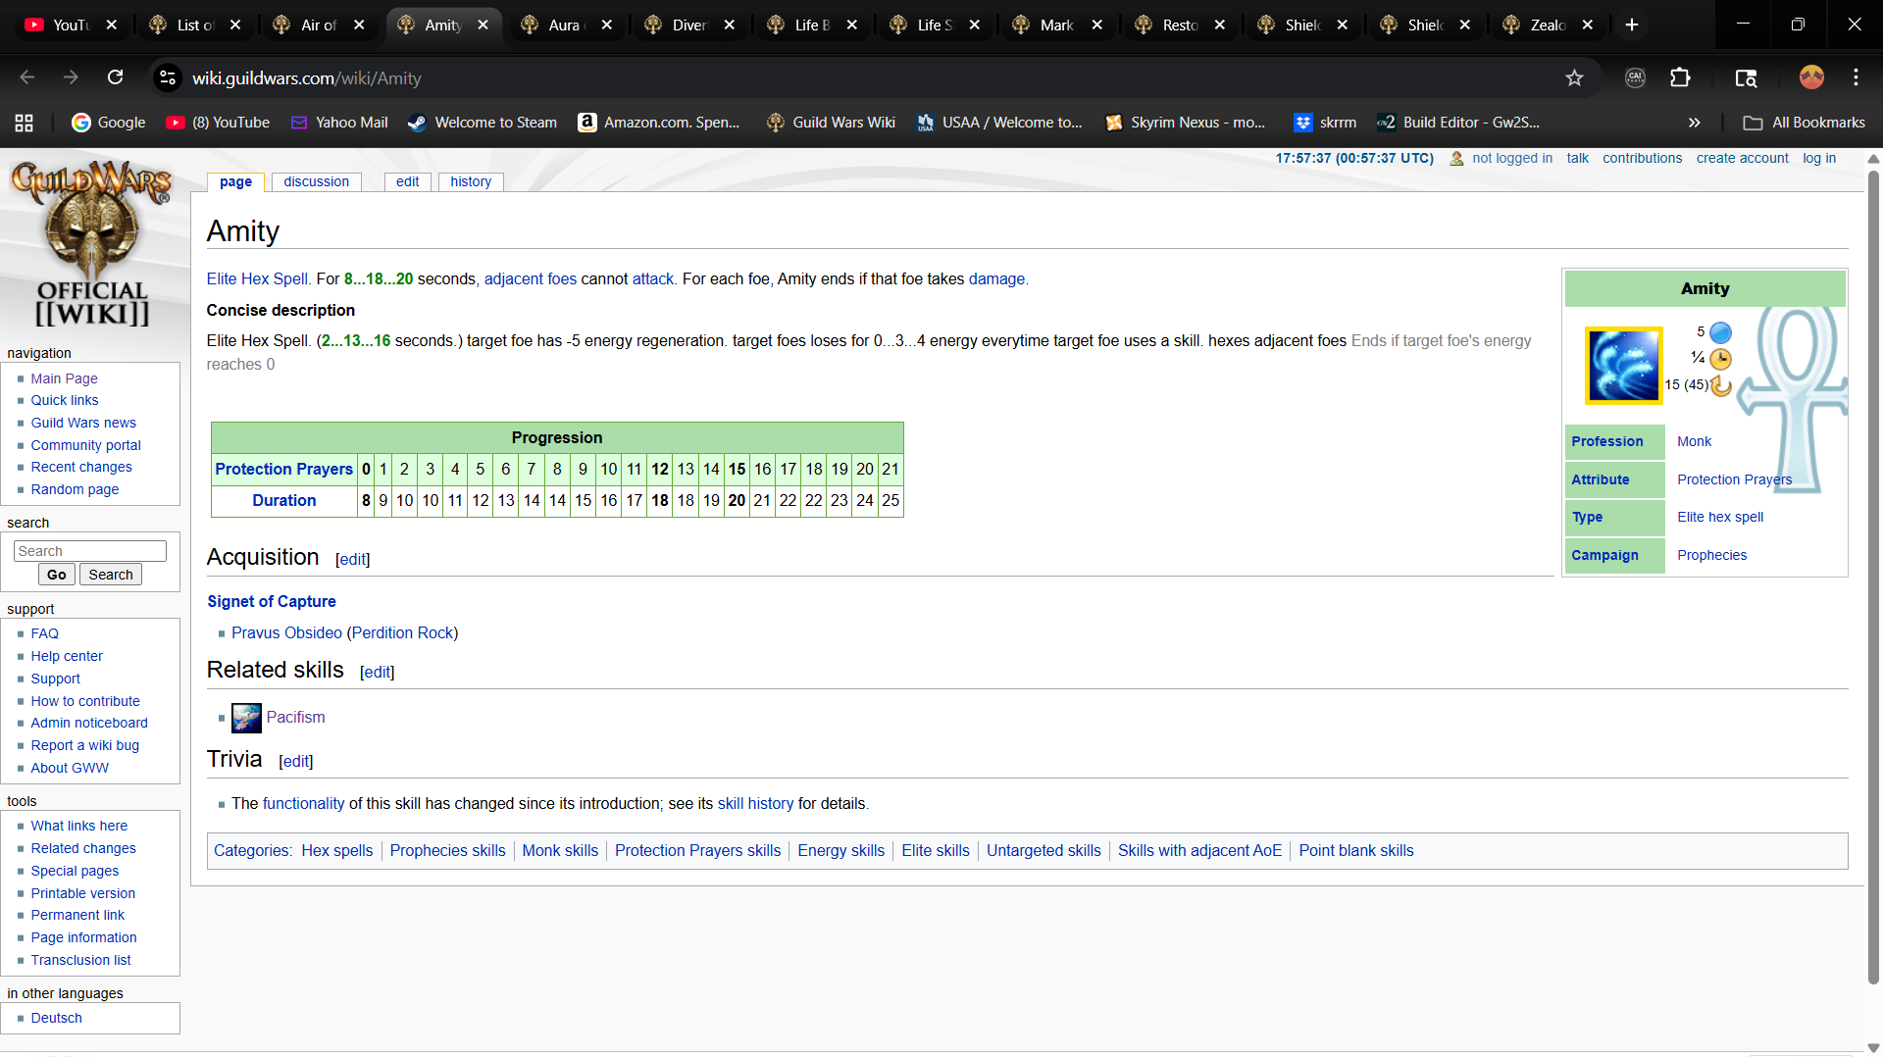The image size is (1883, 1057).
Task: Click the Prophecies campaign value link
Action: 1711,555
